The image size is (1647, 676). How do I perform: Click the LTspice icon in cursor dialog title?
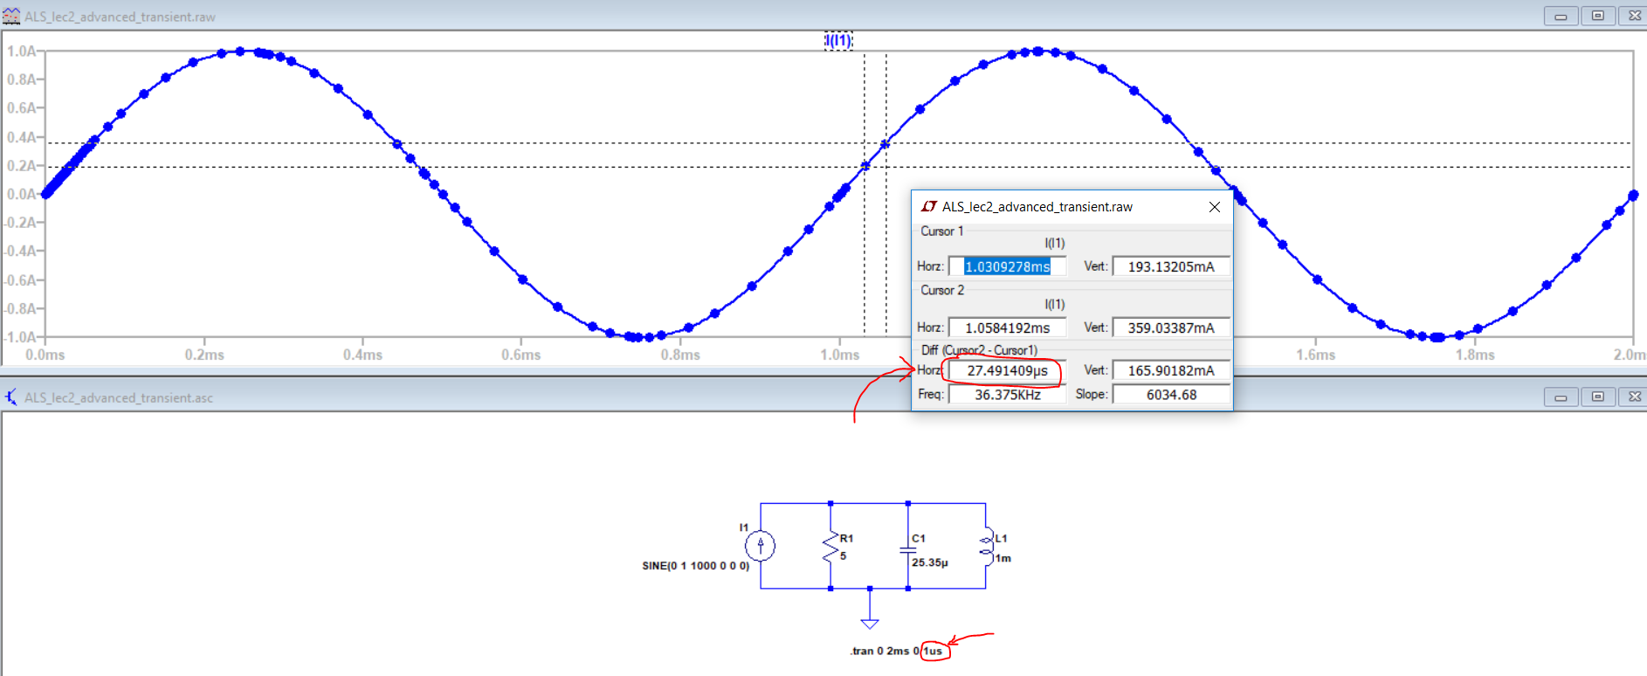(929, 207)
